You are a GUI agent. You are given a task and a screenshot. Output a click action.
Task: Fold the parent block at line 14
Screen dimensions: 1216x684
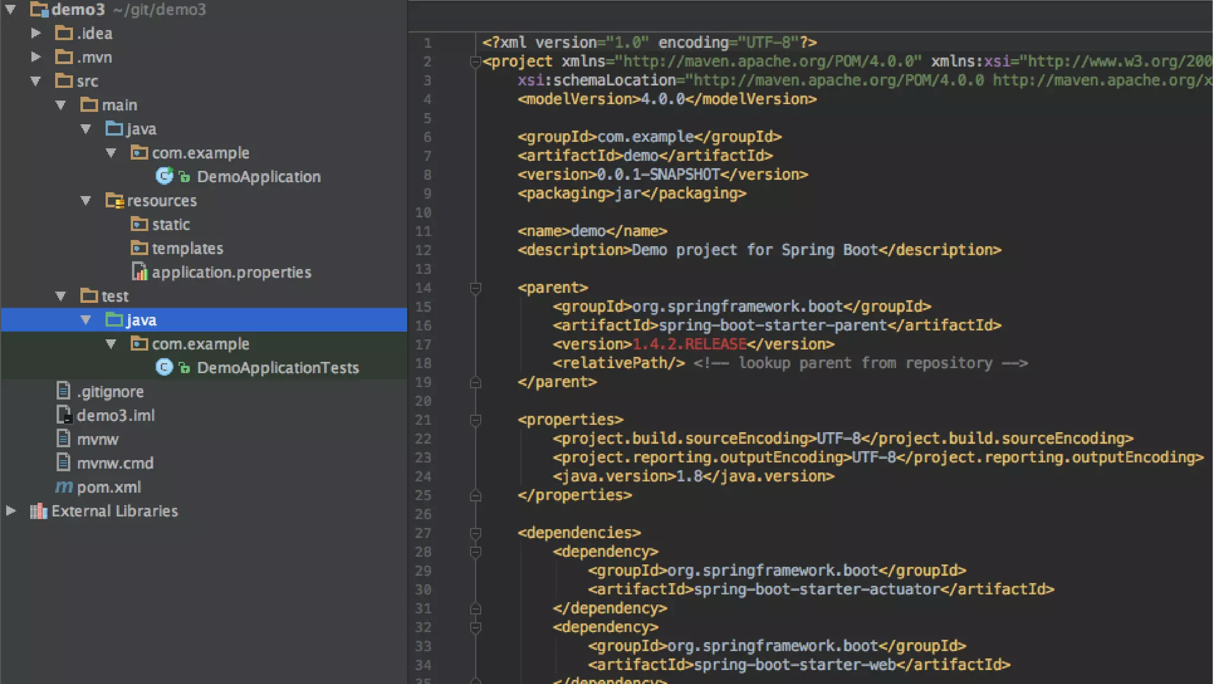click(475, 289)
